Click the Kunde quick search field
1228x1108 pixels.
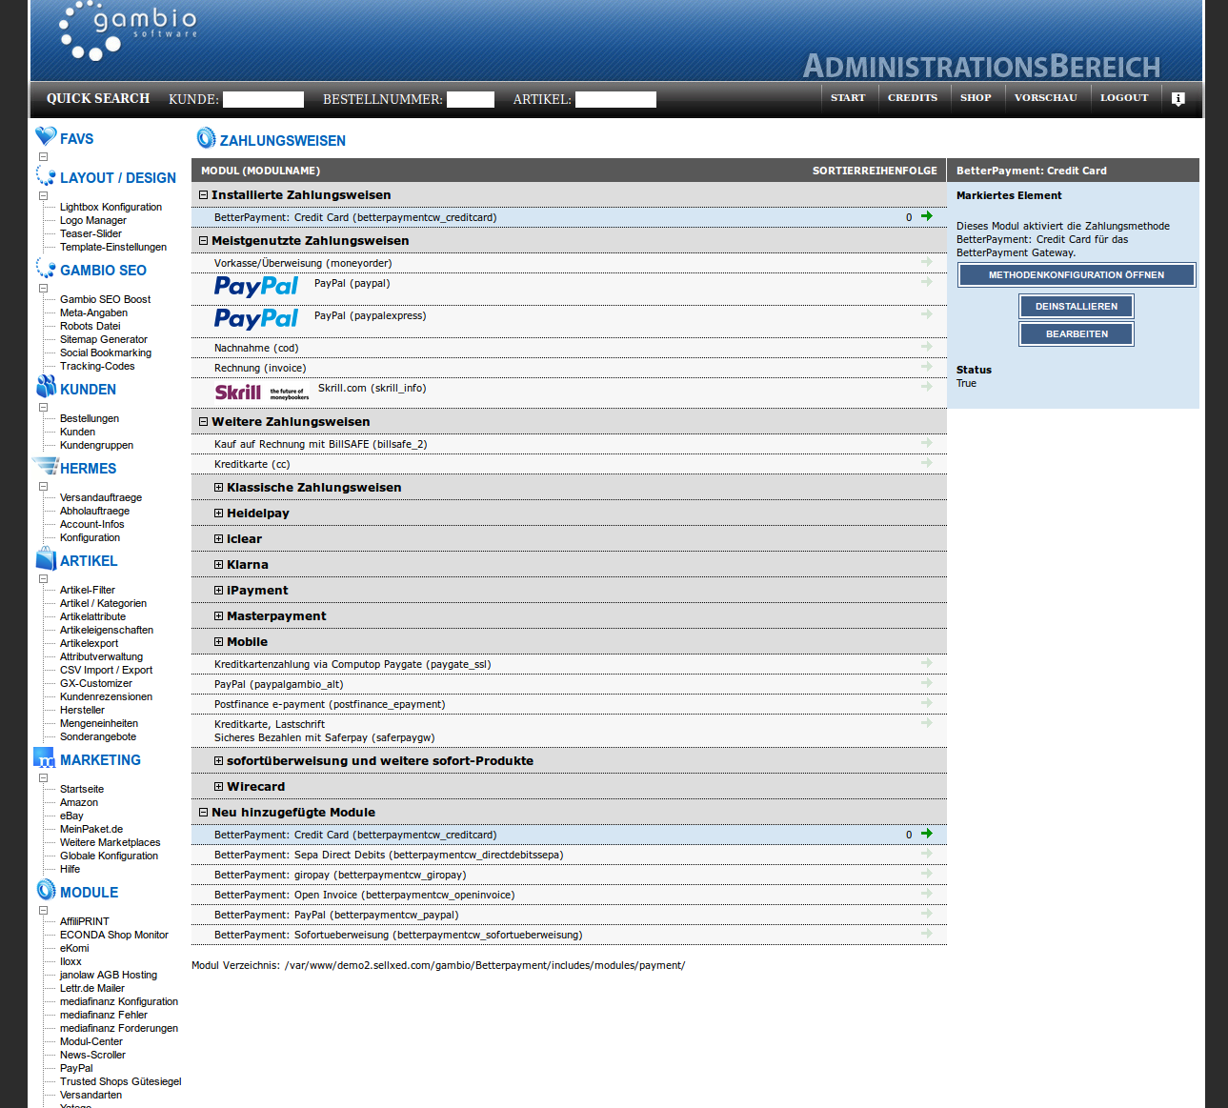click(263, 100)
